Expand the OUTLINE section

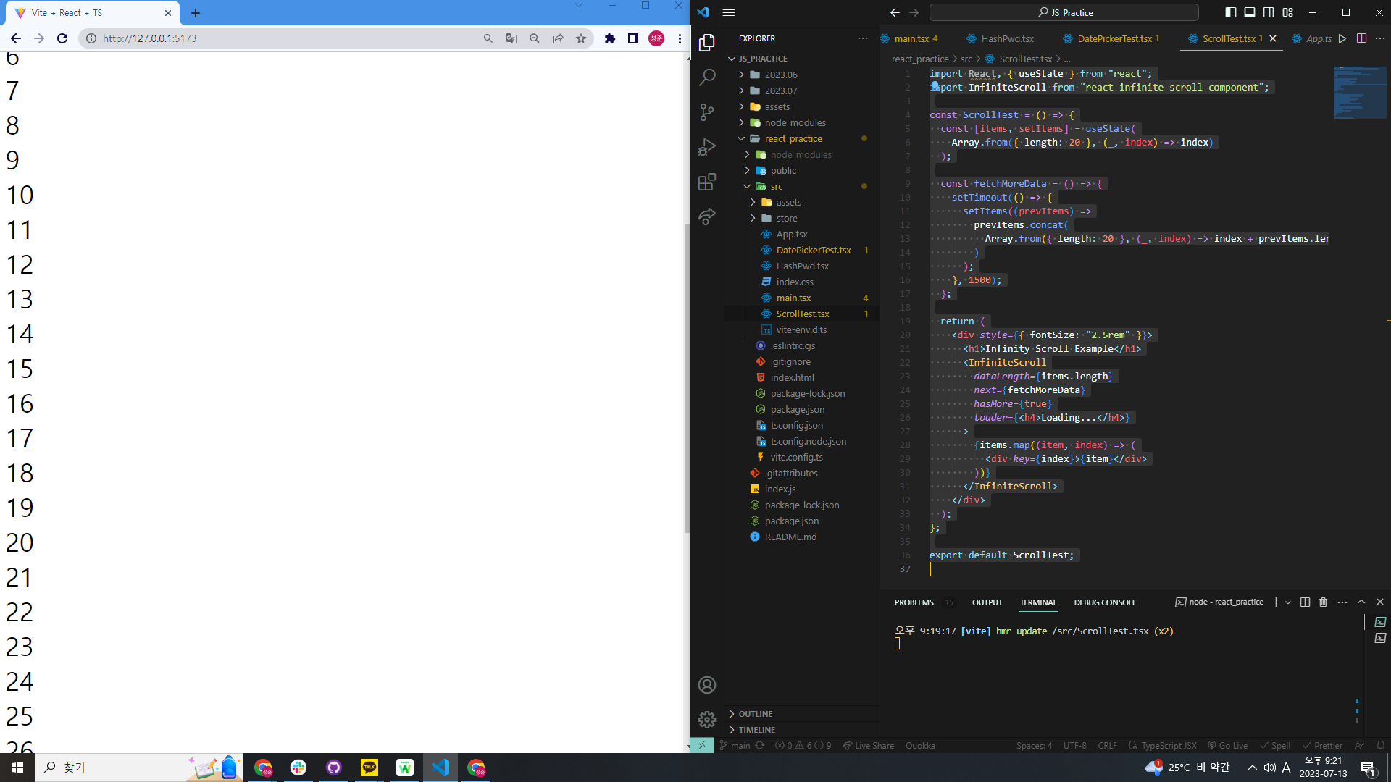(756, 714)
